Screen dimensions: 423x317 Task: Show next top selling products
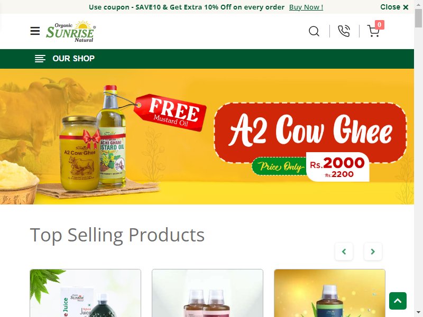coord(373,251)
